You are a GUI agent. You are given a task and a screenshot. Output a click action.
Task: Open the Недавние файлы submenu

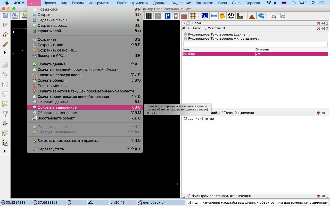[85, 20]
